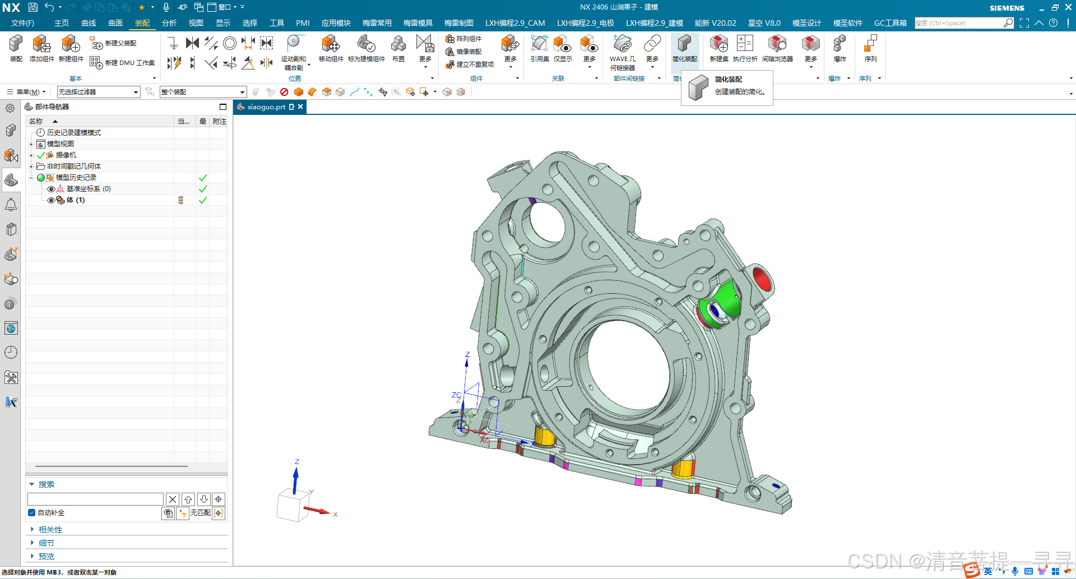The width and height of the screenshot is (1076, 579).
Task: Click the 布置 arrangements icon
Action: [398, 48]
